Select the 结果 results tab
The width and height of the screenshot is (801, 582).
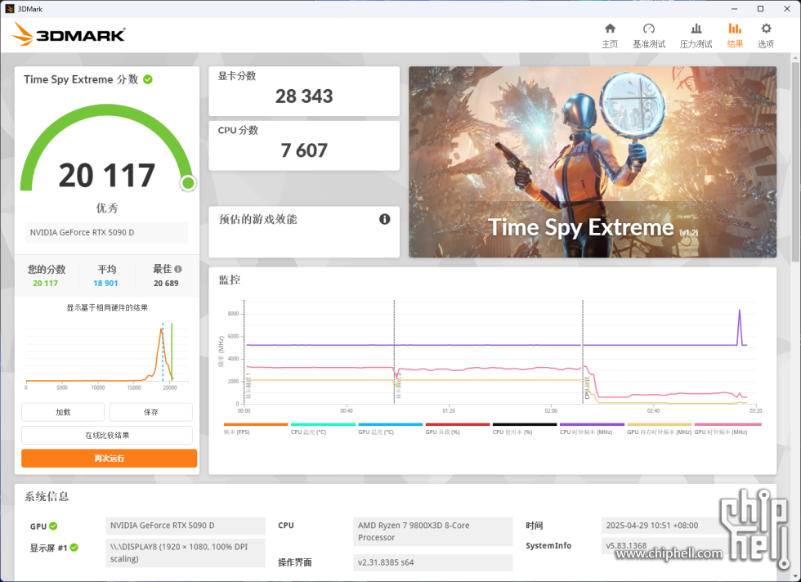(x=735, y=35)
